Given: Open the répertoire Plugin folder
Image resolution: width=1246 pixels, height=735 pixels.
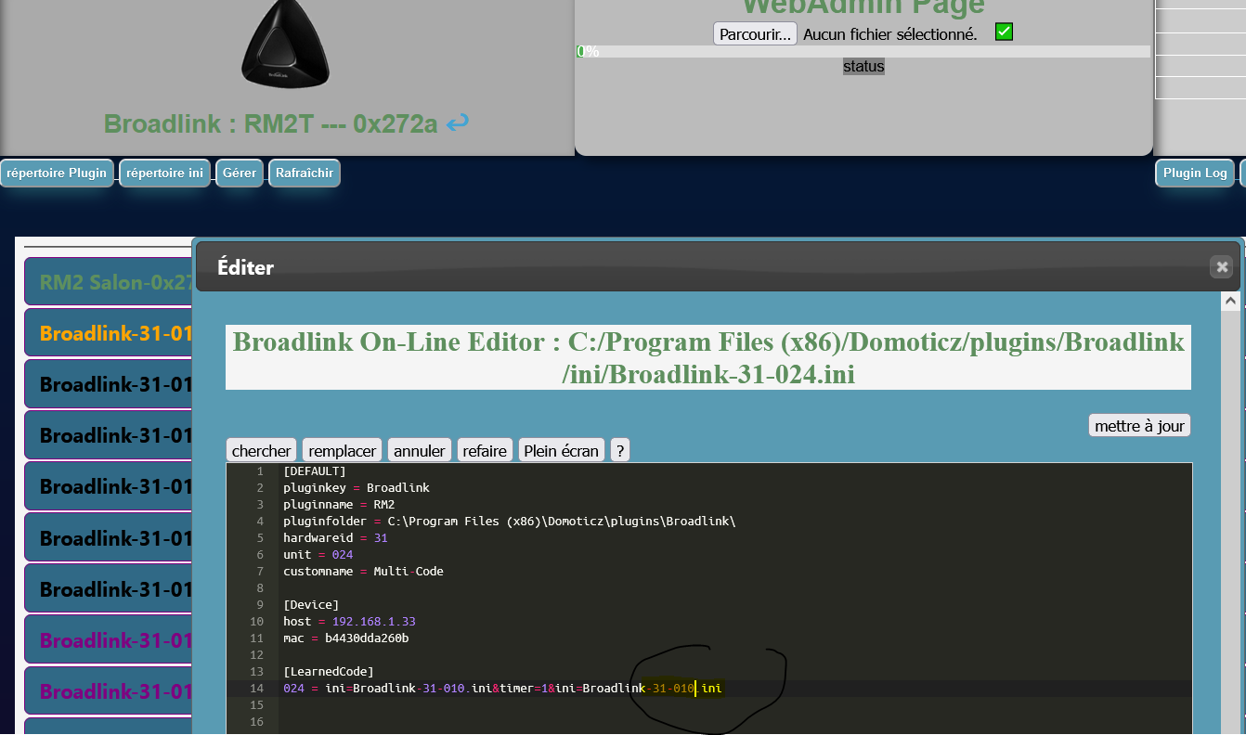Looking at the screenshot, I should click(57, 173).
